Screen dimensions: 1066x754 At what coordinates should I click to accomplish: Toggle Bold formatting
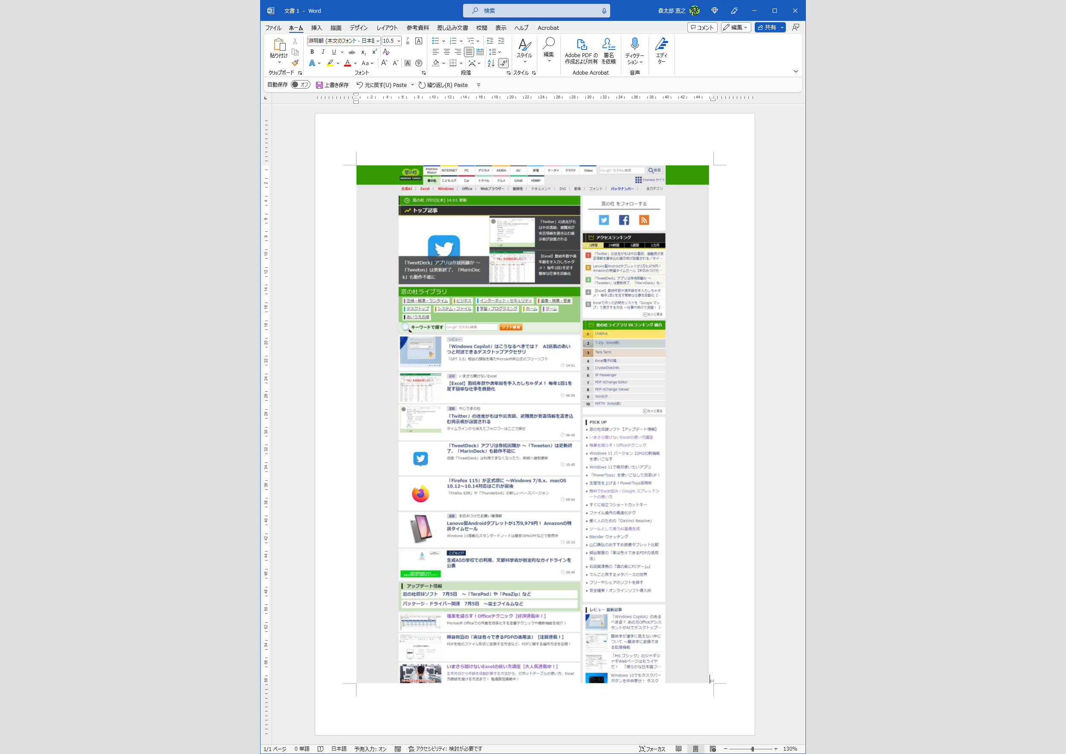[x=312, y=52]
